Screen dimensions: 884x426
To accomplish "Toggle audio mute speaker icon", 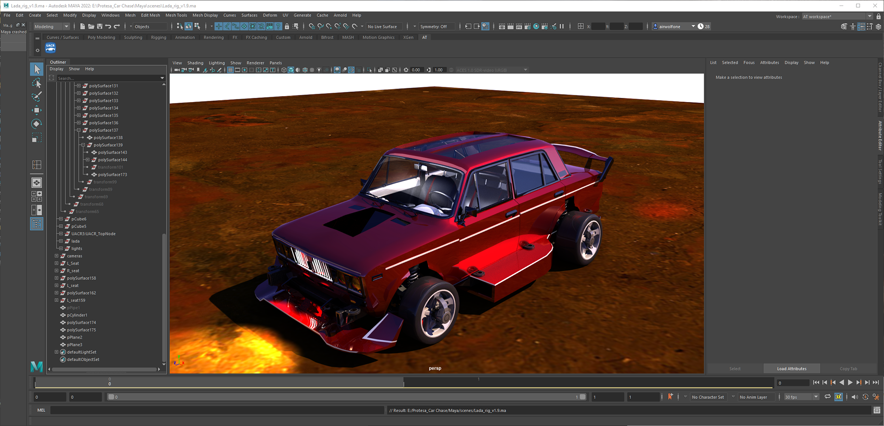I will tap(855, 397).
